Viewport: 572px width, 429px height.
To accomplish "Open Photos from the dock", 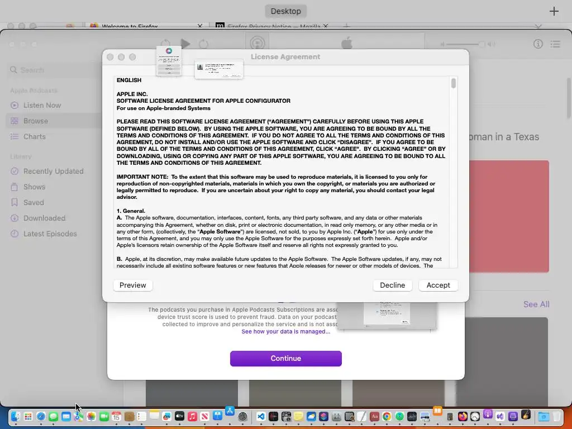I will (91, 416).
